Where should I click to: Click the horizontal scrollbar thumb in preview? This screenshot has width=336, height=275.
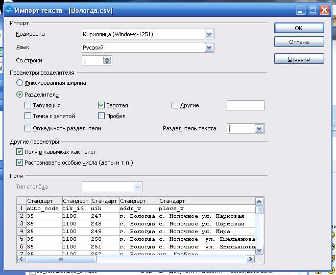click(61, 259)
